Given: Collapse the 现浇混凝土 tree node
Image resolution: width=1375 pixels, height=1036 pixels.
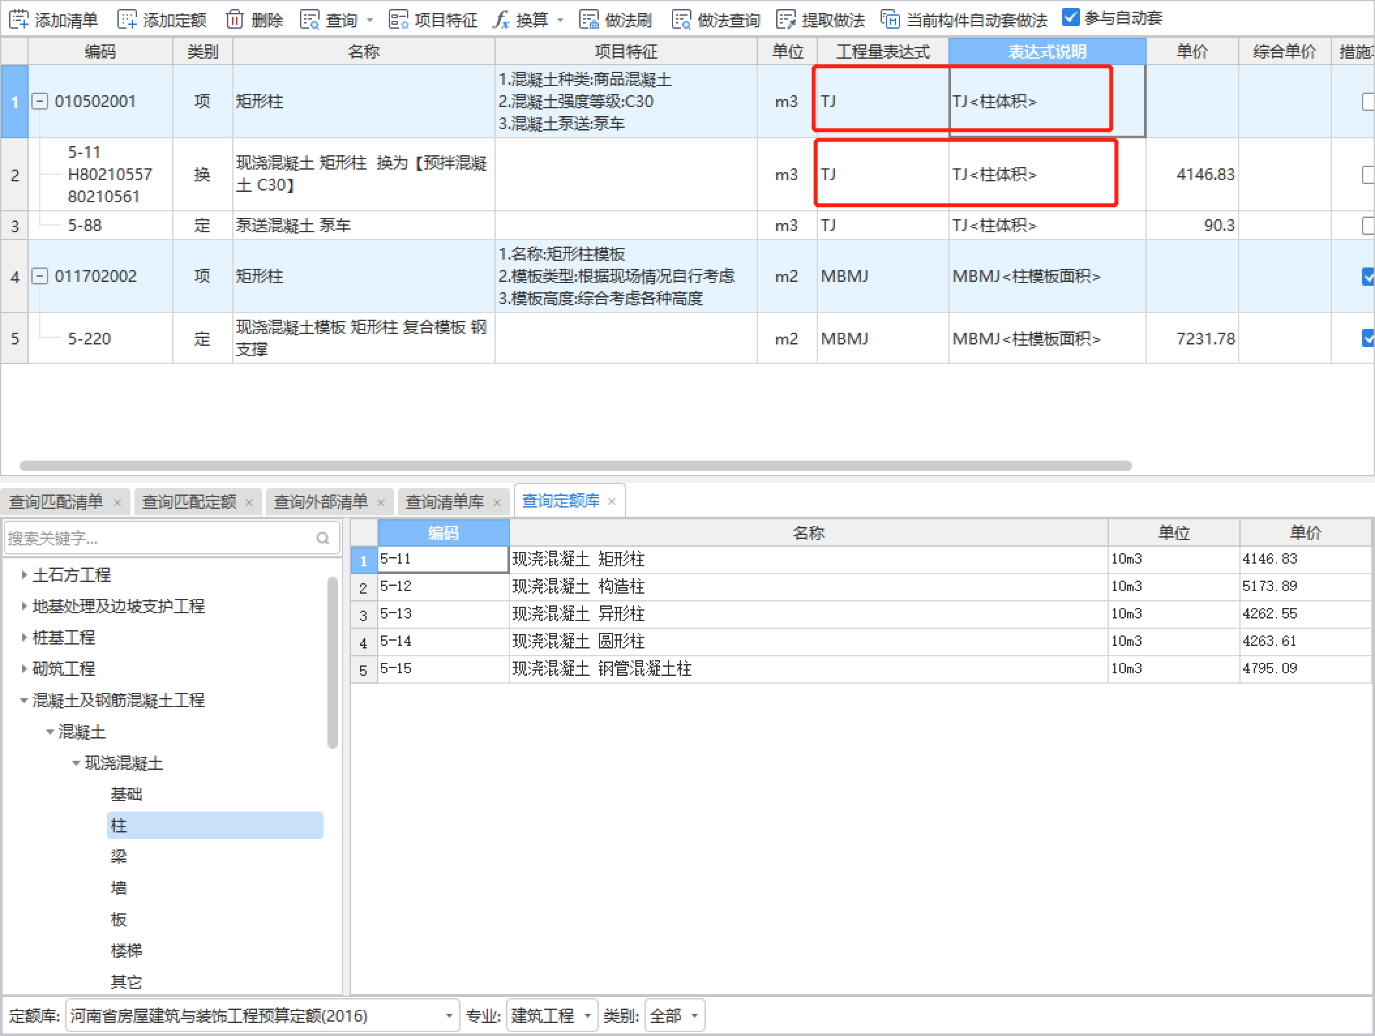Looking at the screenshot, I should tap(76, 763).
